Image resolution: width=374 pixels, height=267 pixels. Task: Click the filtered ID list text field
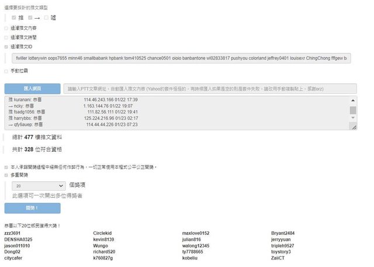[x=181, y=58]
